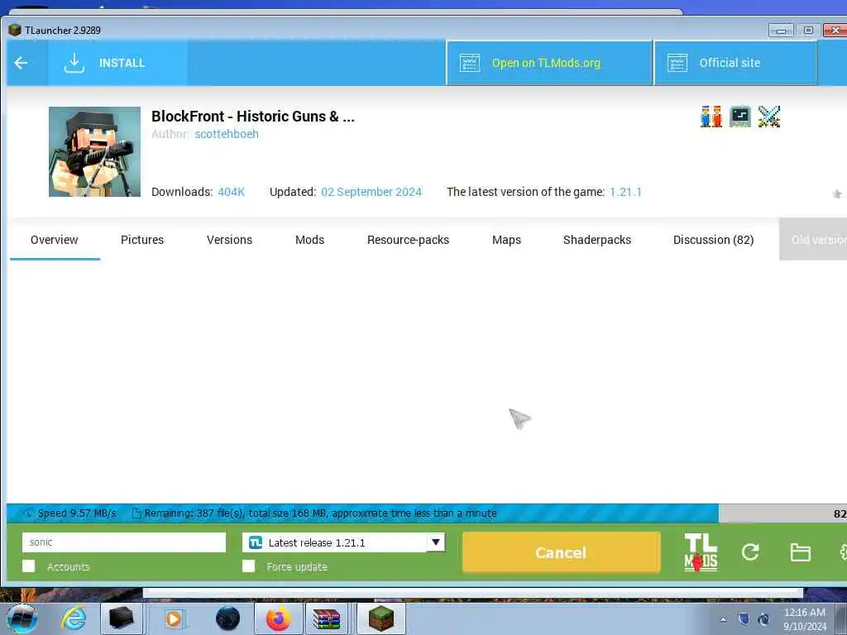Image resolution: width=847 pixels, height=635 pixels.
Task: Toggle the Accounts checkbox
Action: 29,566
